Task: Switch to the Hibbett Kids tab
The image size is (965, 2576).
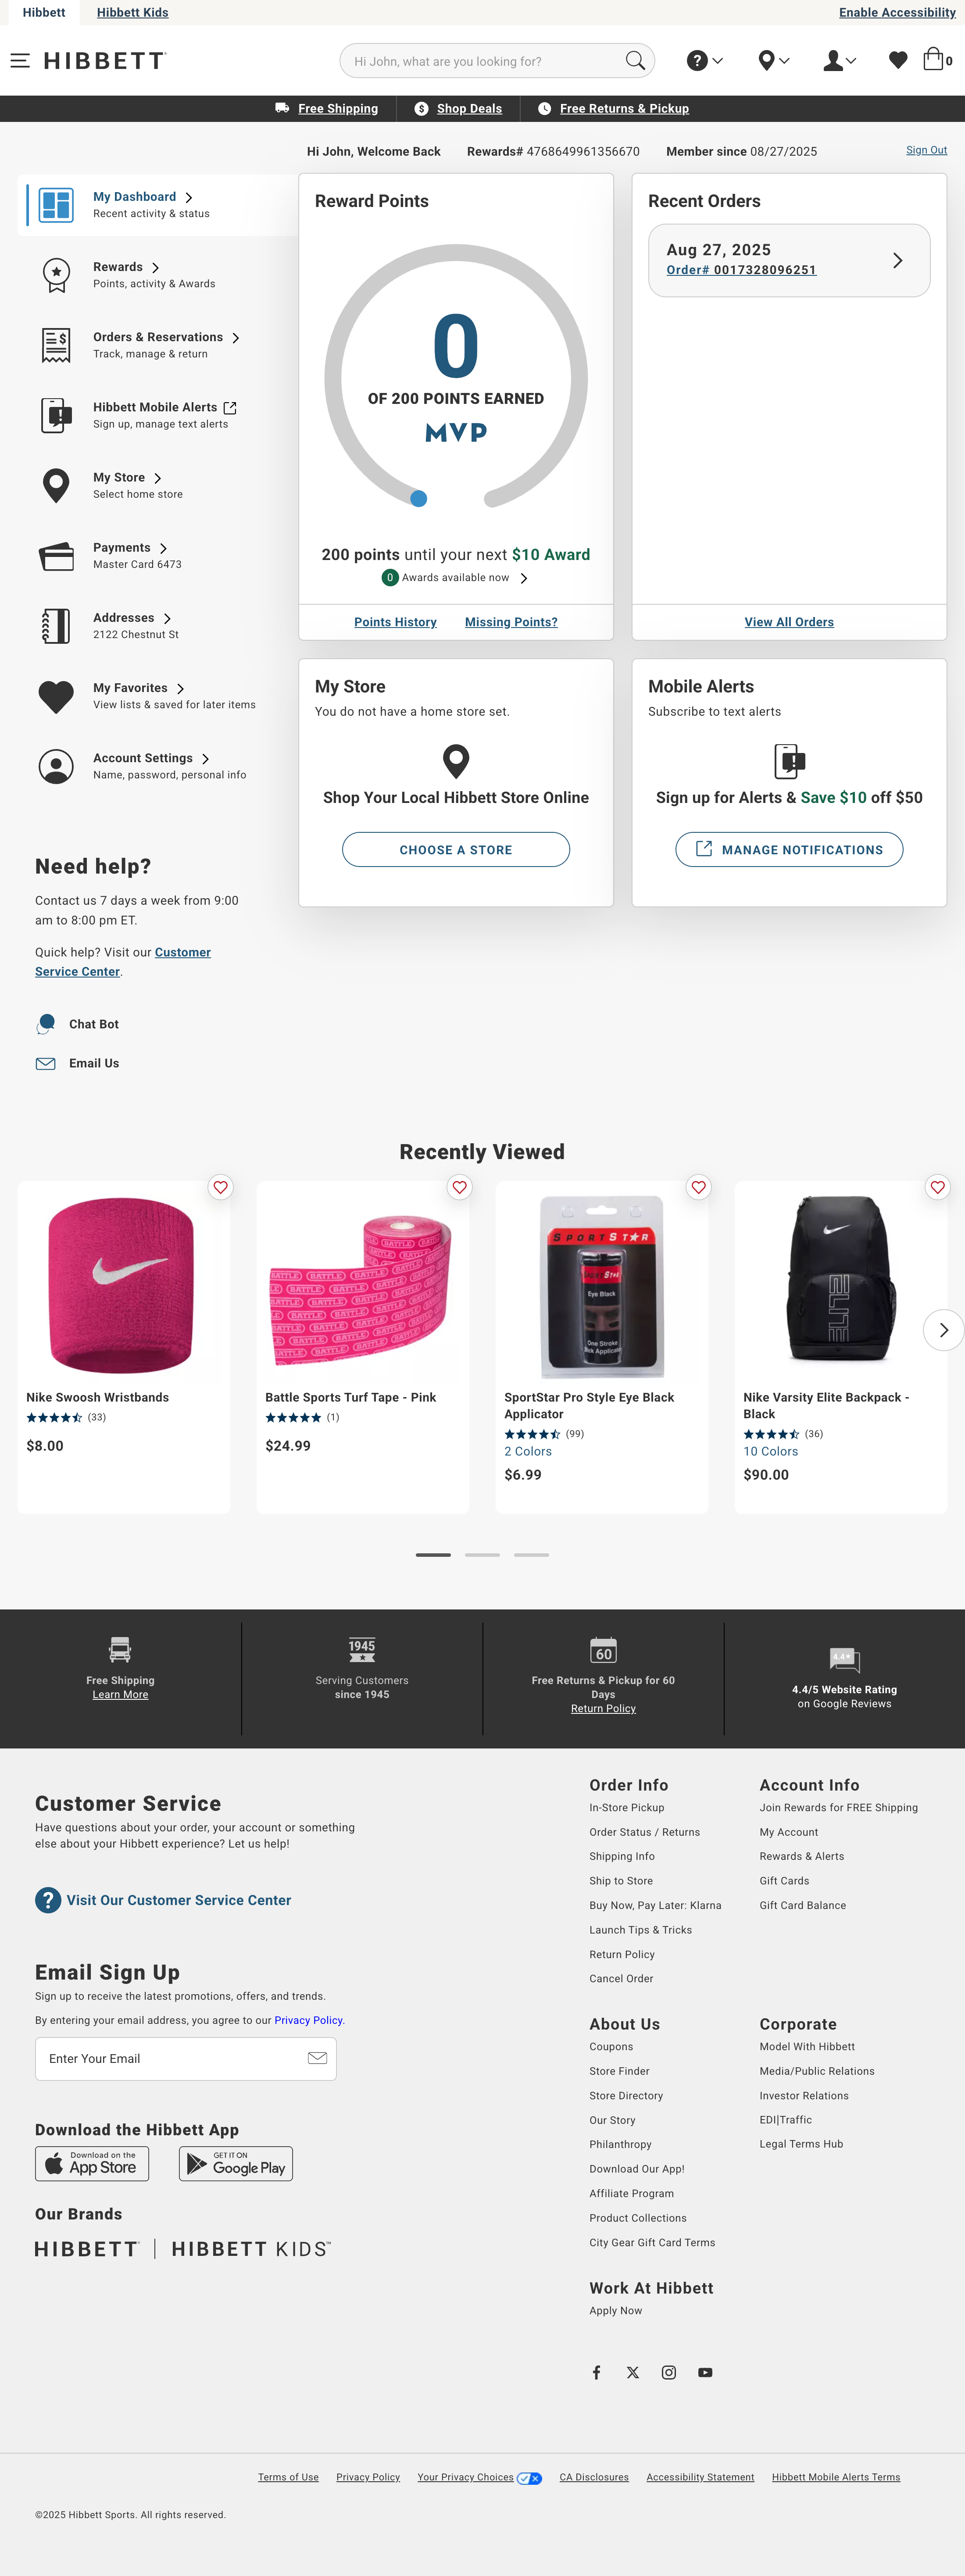Action: (x=132, y=12)
